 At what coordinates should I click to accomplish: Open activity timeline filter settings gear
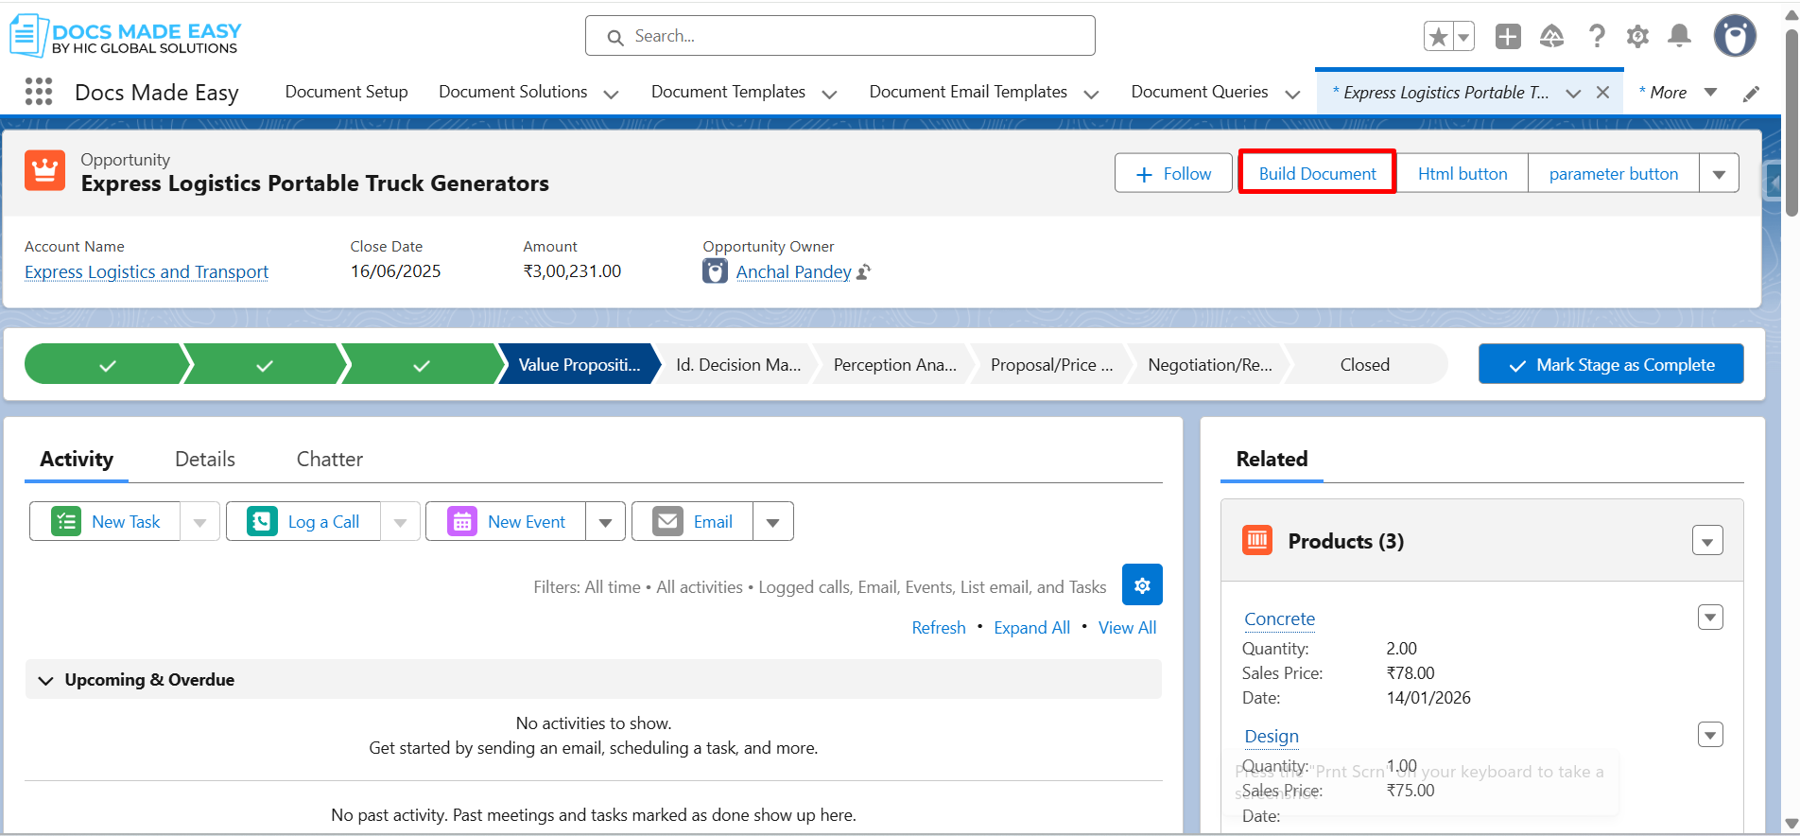[1142, 585]
